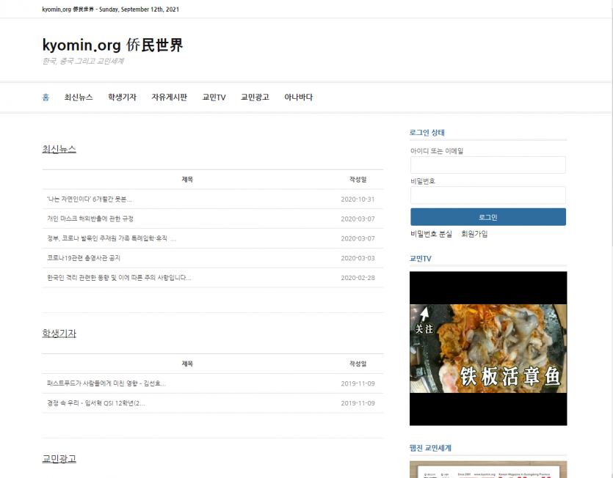Open the 비밀번호 분실 link
The image size is (613, 478).
click(x=431, y=234)
